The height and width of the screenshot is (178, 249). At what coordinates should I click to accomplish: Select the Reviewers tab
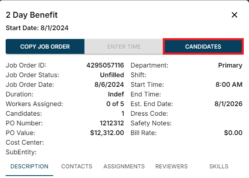coord(171,166)
